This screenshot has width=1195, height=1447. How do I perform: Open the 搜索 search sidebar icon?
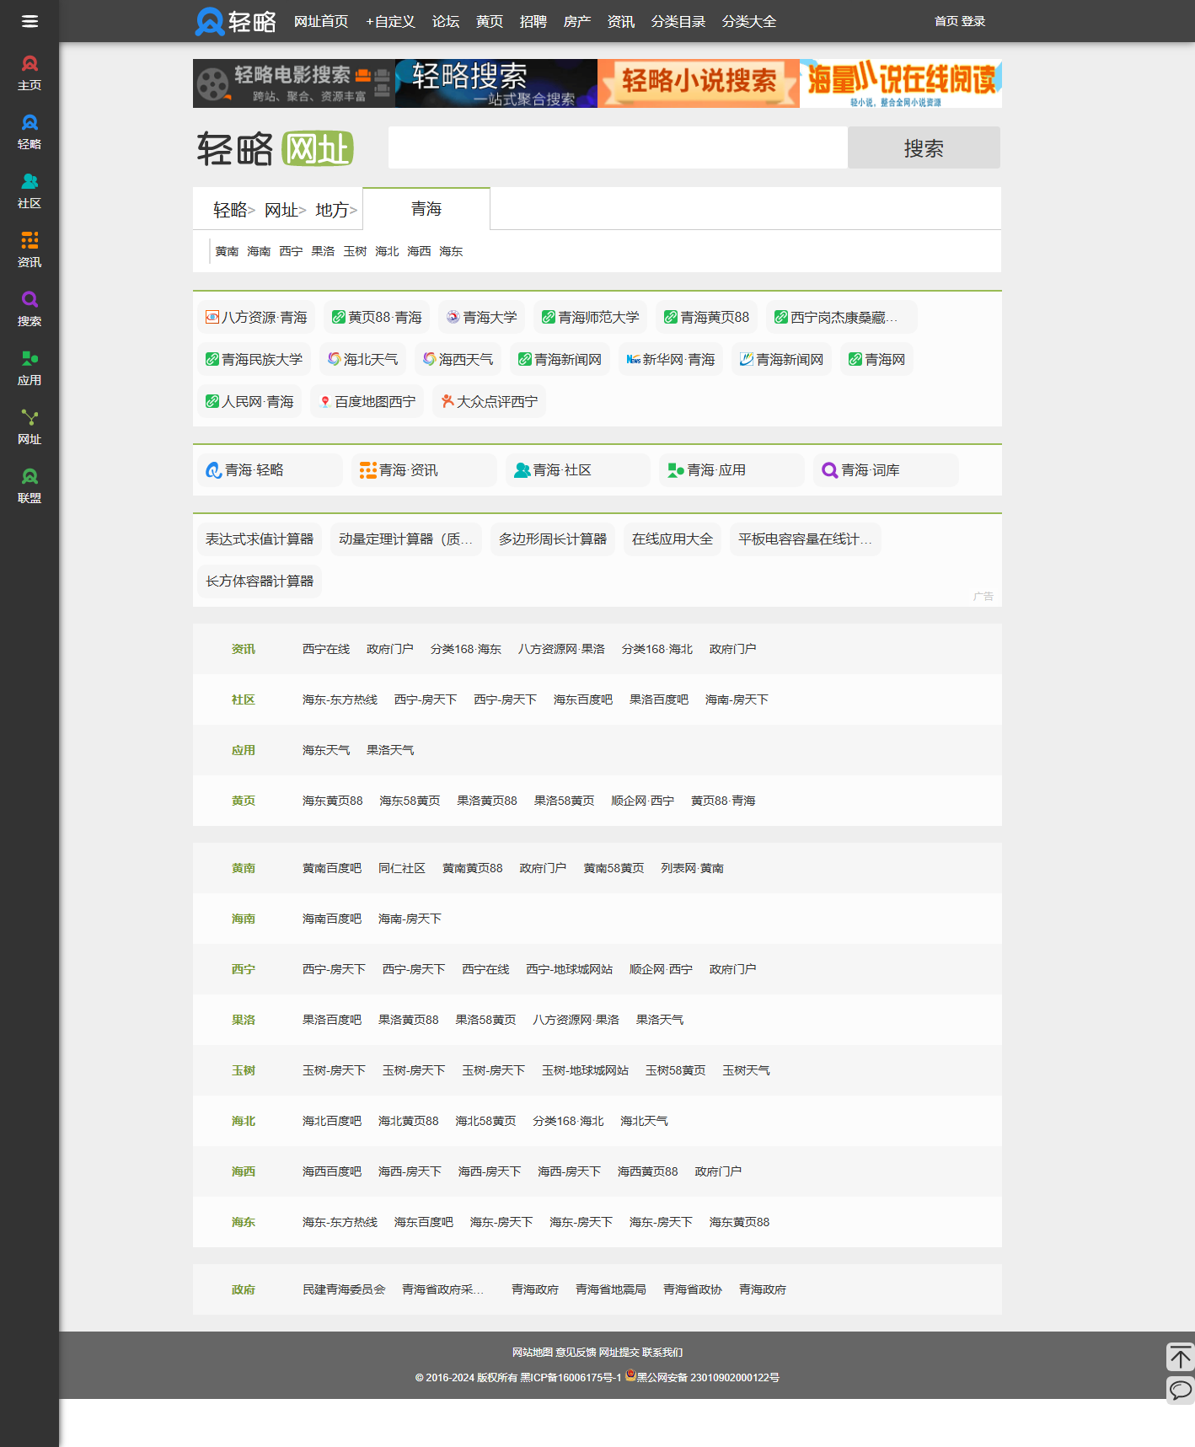tap(29, 308)
